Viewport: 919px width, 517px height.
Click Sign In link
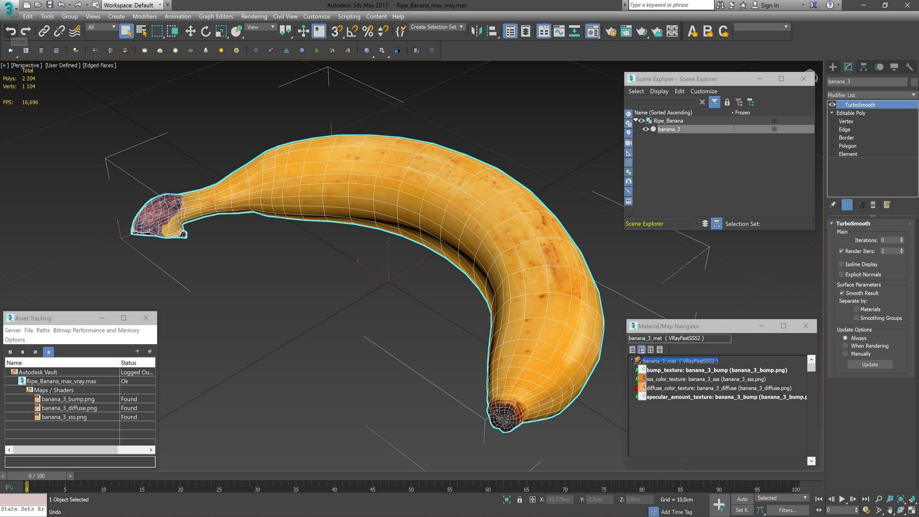770,5
